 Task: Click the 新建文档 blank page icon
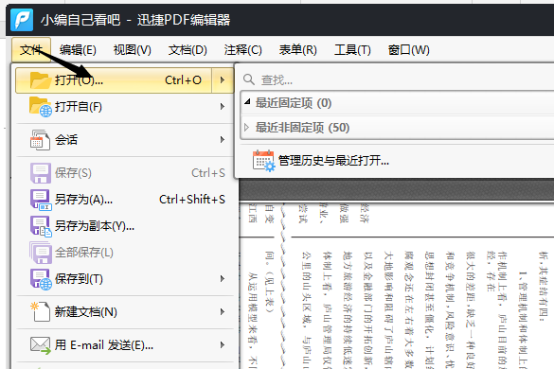point(41,312)
